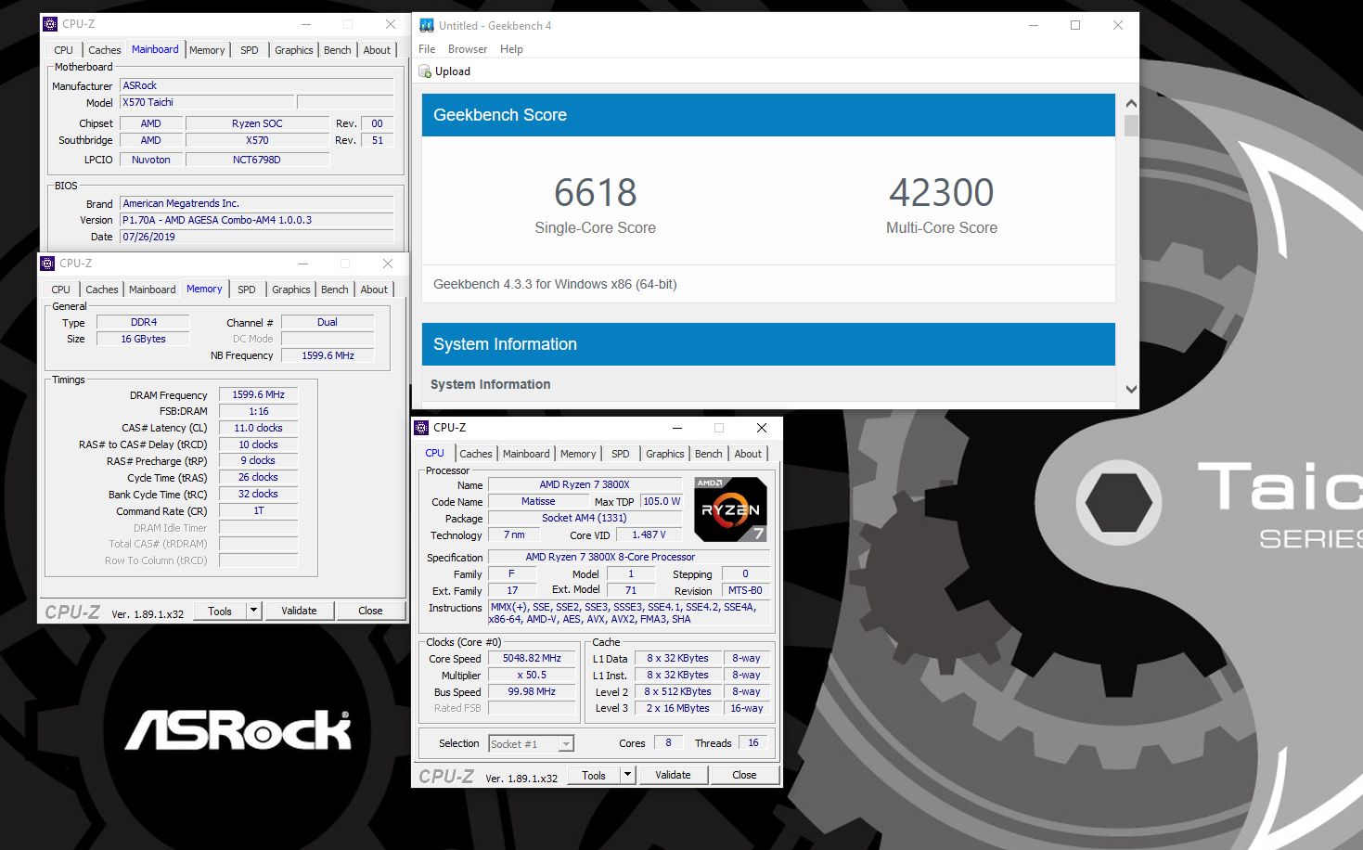
Task: Click the Ryzen 7 logo image
Action: point(730,509)
